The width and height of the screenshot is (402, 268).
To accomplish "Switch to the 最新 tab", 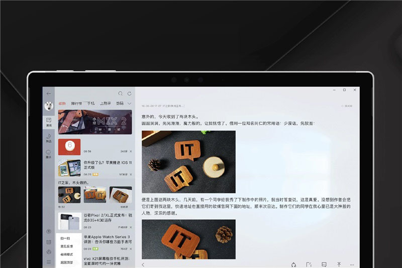I will click(62, 104).
